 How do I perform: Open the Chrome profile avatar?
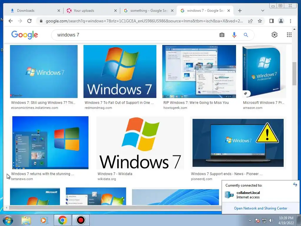tap(281, 21)
